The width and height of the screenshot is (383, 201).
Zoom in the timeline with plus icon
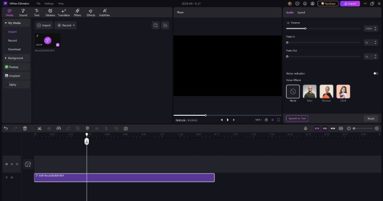377,129
